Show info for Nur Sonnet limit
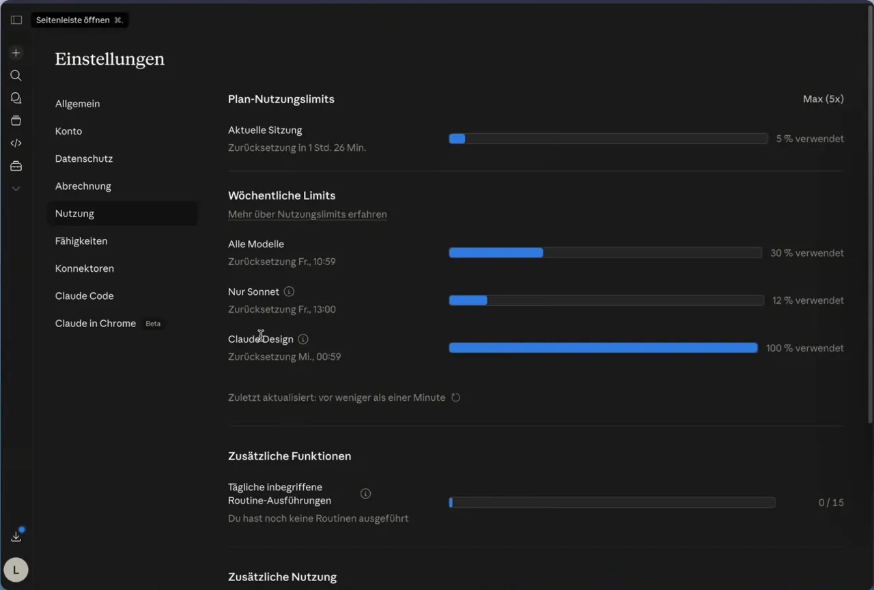The width and height of the screenshot is (874, 590). tap(289, 292)
